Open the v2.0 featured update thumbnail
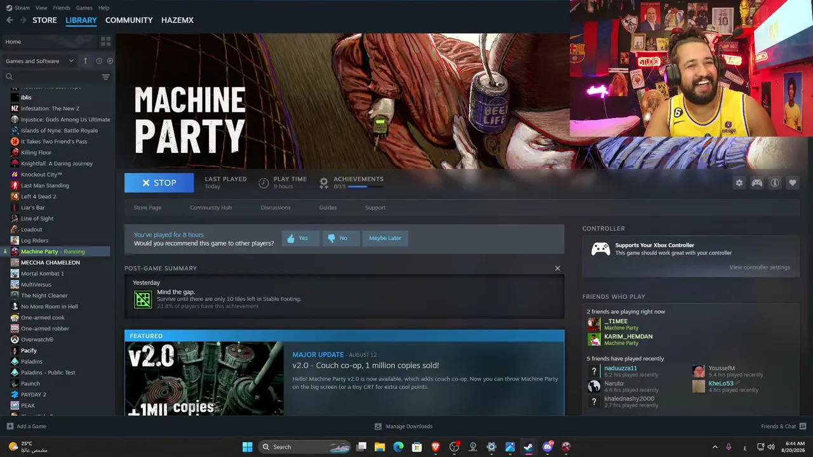 click(204, 378)
